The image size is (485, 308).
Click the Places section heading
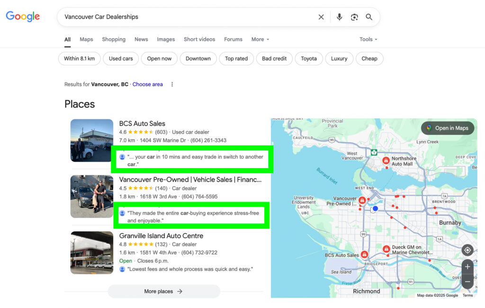pos(80,104)
